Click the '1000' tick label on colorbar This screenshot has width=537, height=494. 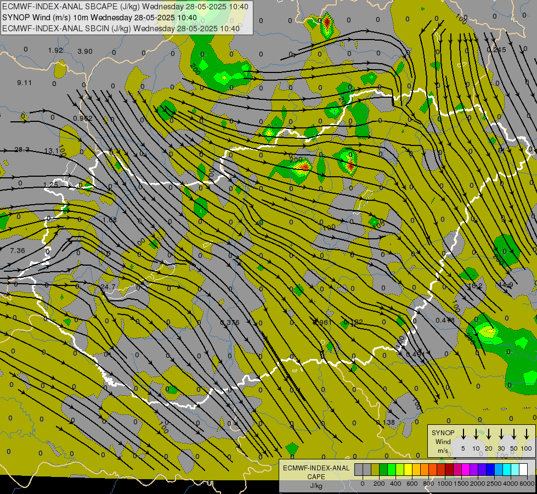click(445, 484)
